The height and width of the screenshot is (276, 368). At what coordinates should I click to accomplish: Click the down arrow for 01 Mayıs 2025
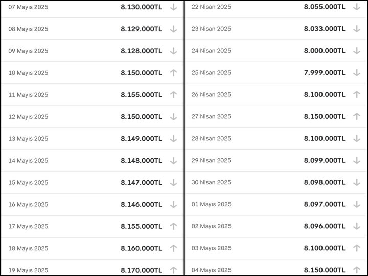coord(357,204)
